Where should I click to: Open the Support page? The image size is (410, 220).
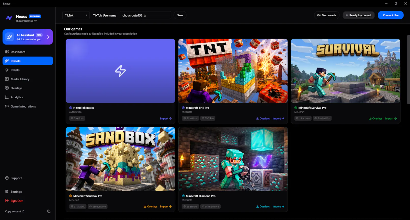coord(28,178)
